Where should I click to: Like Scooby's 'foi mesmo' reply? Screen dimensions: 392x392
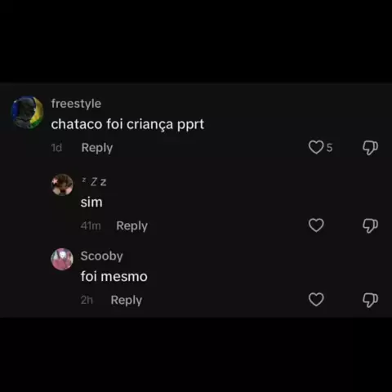coord(316,300)
